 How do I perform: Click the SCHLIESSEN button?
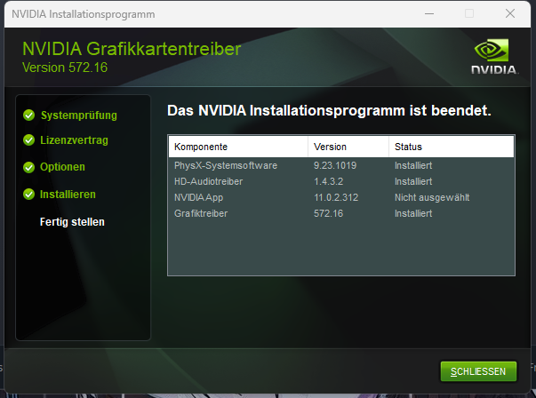478,371
